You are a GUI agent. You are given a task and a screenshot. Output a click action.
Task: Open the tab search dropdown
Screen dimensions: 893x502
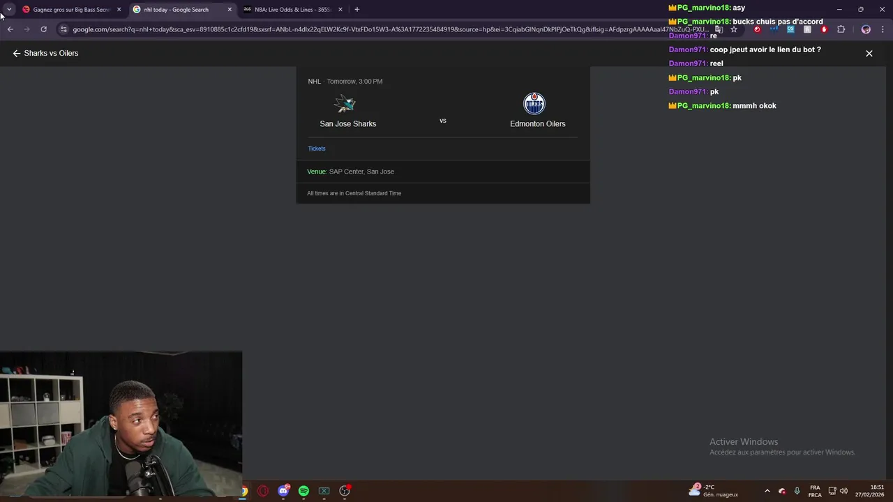coord(9,10)
